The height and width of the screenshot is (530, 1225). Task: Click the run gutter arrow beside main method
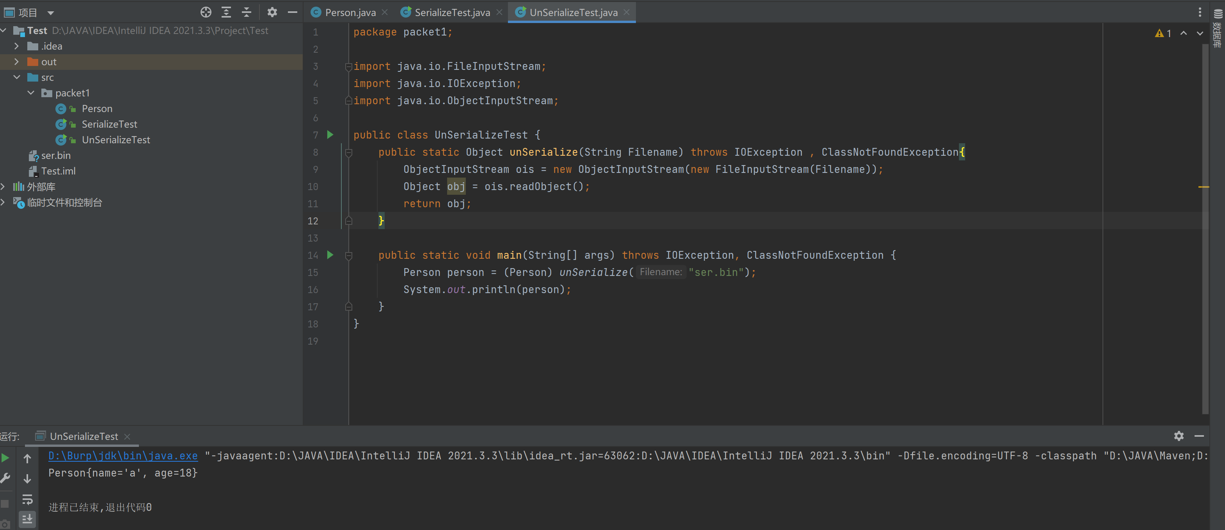coord(330,255)
